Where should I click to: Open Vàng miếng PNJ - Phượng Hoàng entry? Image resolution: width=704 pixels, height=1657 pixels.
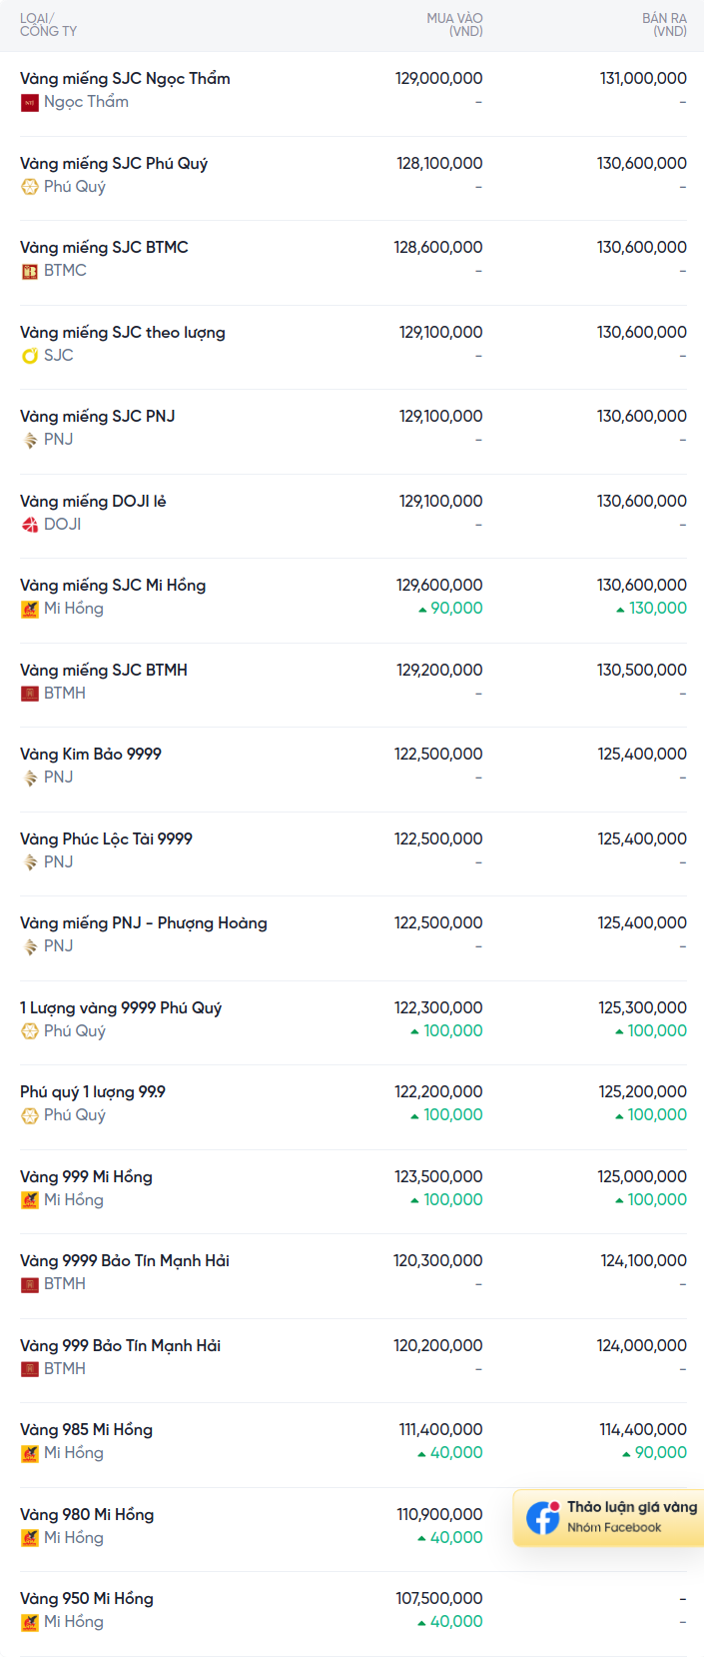coord(353,938)
